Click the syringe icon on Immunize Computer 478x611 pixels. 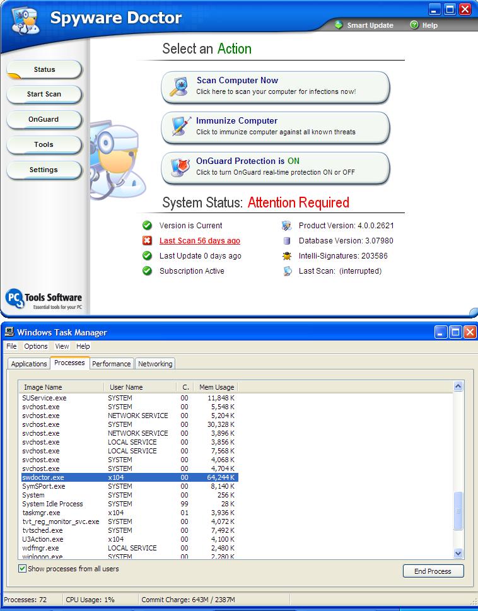click(x=180, y=127)
